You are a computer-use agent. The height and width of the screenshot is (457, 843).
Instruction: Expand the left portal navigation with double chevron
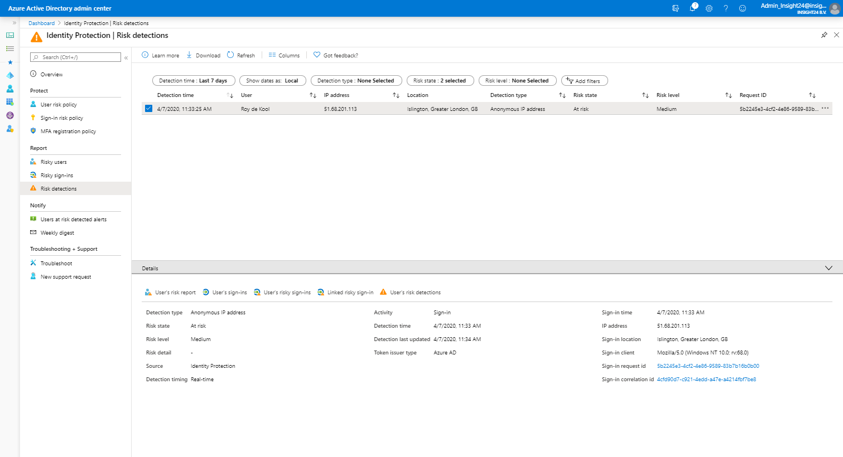[x=15, y=23]
